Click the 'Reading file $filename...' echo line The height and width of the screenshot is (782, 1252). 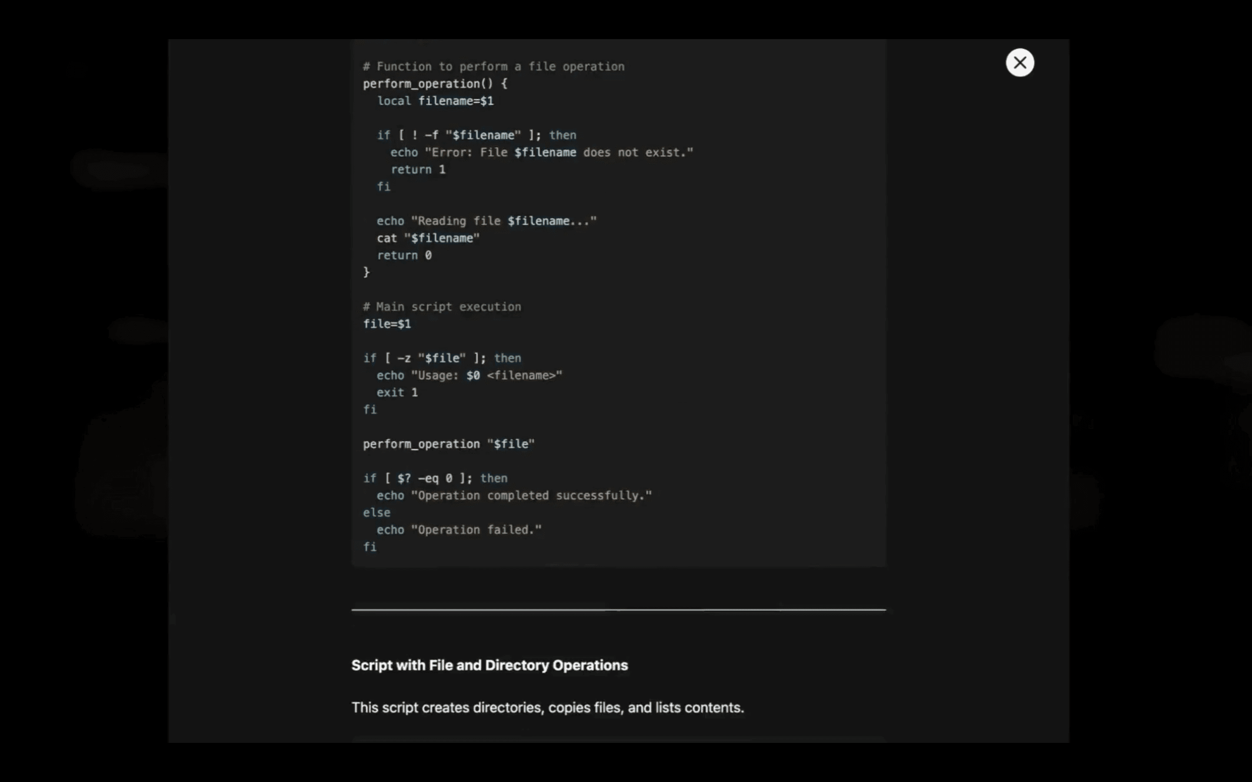486,221
